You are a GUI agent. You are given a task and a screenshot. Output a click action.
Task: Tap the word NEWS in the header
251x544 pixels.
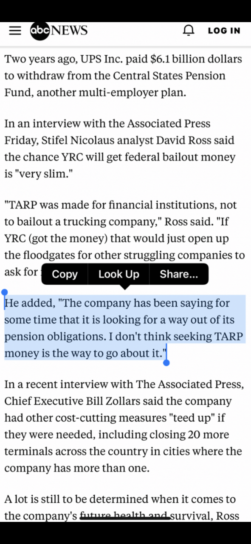(69, 31)
